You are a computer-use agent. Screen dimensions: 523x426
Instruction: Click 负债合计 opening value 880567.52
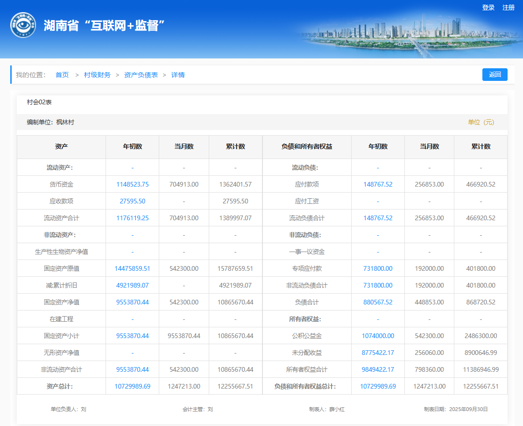(x=378, y=302)
